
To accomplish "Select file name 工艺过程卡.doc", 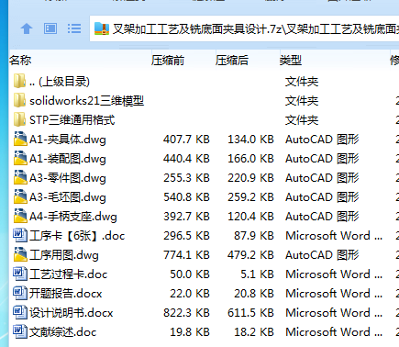I will coord(69,274).
